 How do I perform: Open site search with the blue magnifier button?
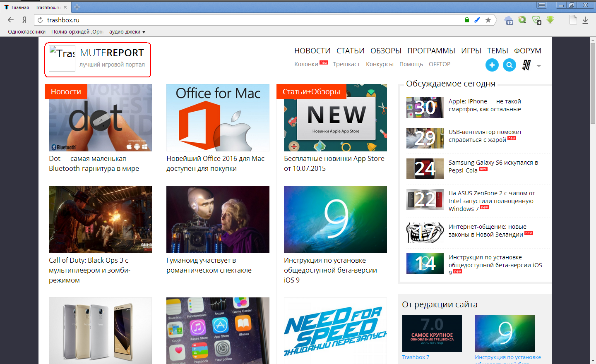509,65
